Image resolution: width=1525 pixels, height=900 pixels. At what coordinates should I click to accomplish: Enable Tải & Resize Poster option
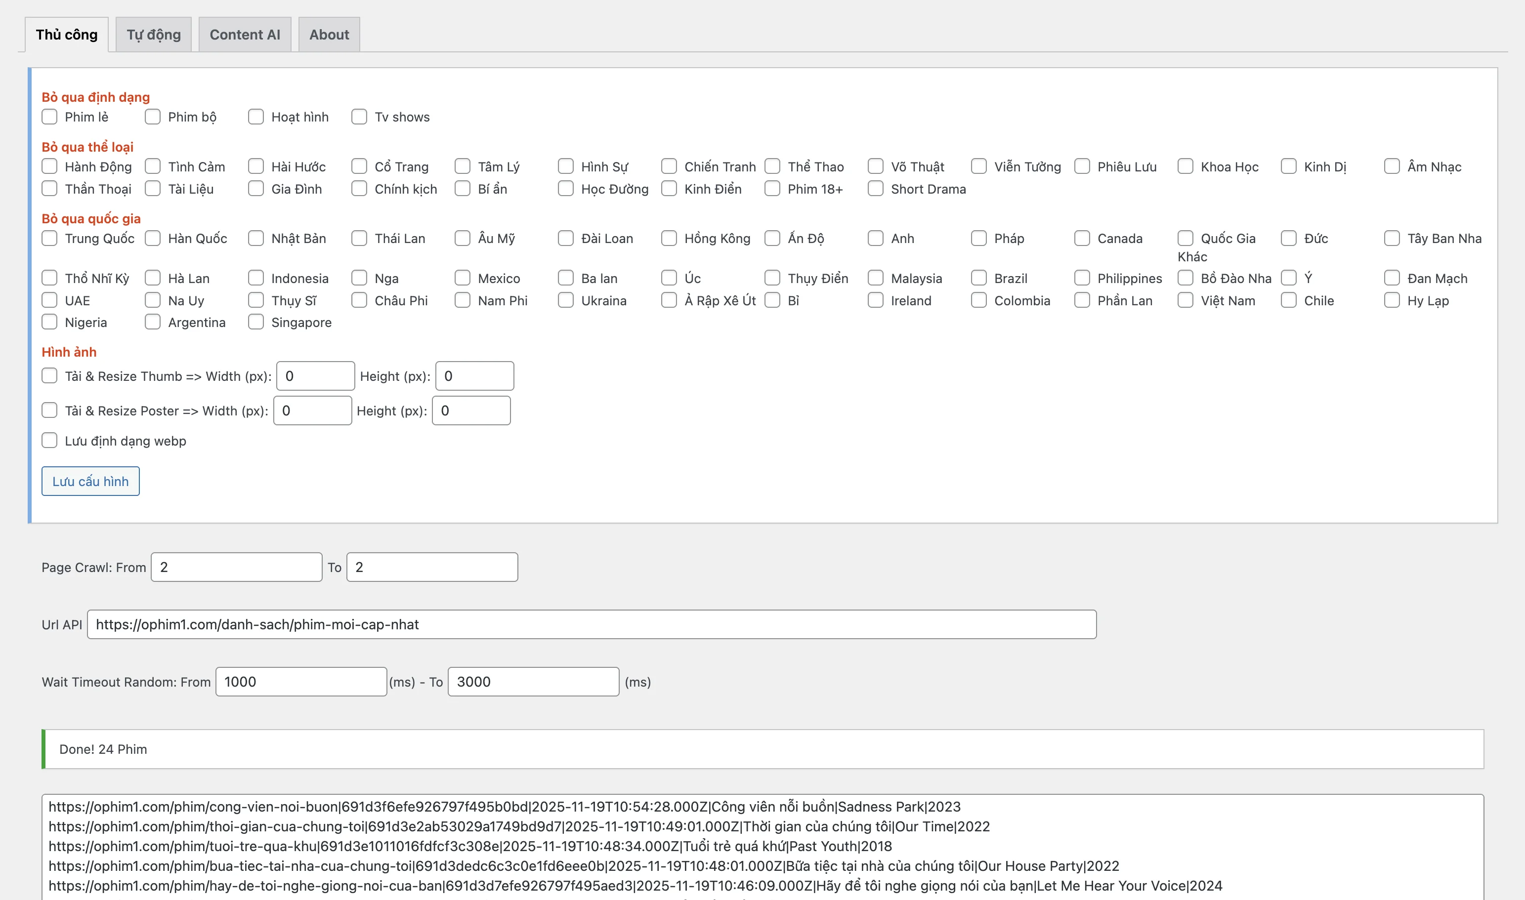click(49, 410)
